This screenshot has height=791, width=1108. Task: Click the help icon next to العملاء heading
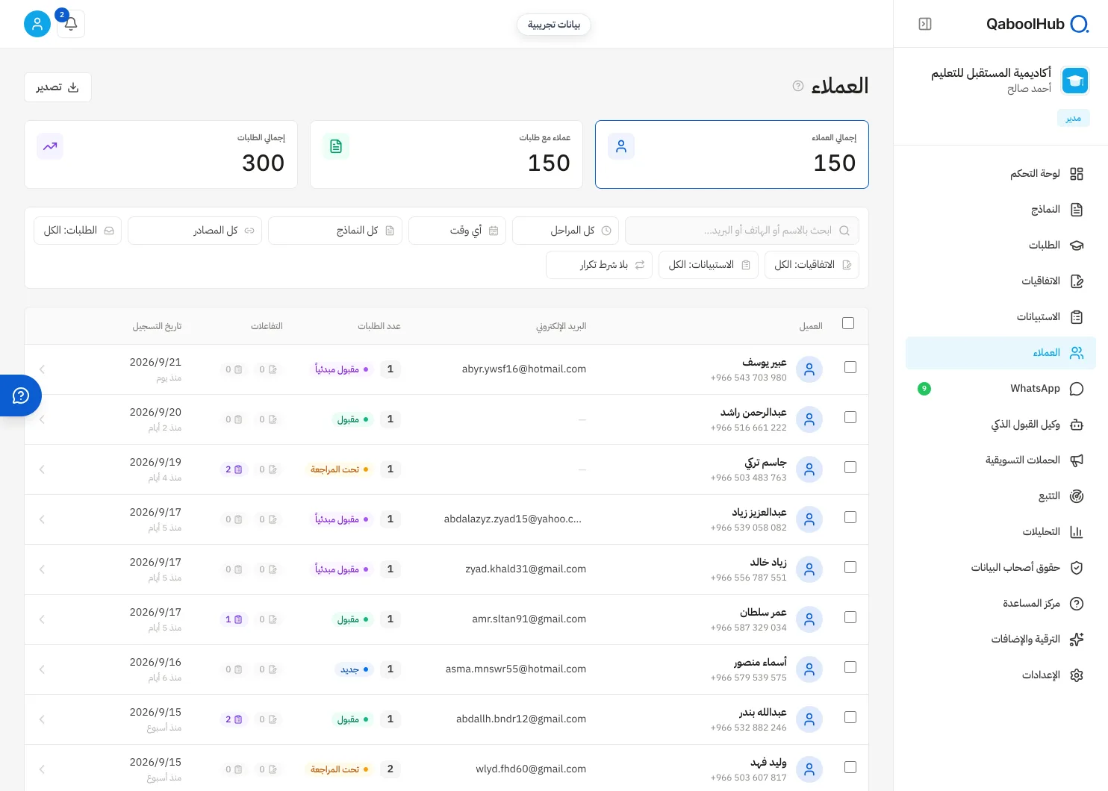point(798,86)
